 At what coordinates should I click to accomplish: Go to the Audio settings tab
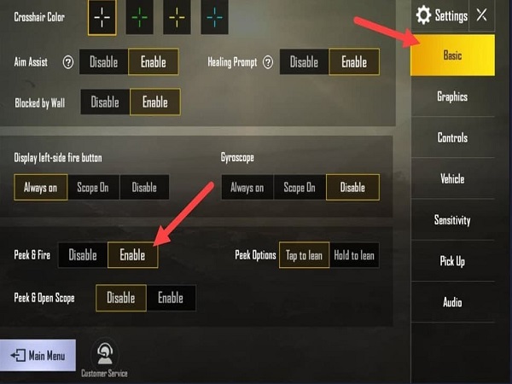coord(452,302)
